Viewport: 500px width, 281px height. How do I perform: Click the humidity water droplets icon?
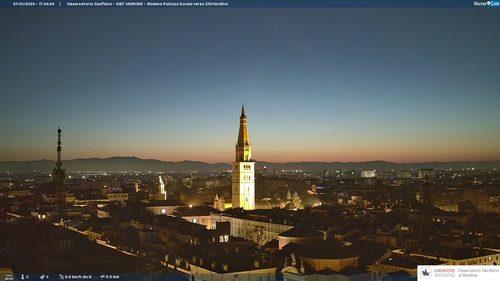pos(42,277)
